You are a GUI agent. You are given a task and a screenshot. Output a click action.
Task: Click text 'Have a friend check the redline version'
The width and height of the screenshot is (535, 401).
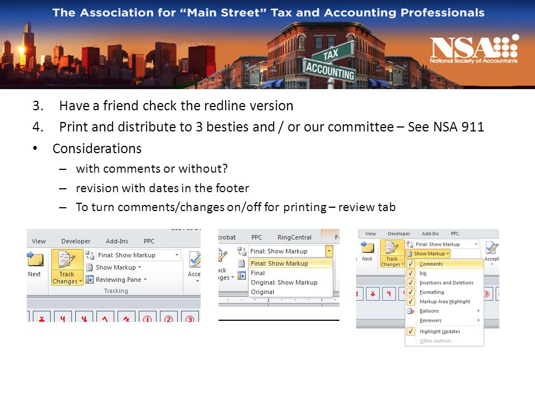coord(176,106)
